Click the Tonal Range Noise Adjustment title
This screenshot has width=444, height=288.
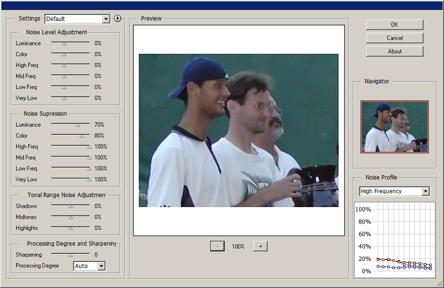[x=67, y=195]
